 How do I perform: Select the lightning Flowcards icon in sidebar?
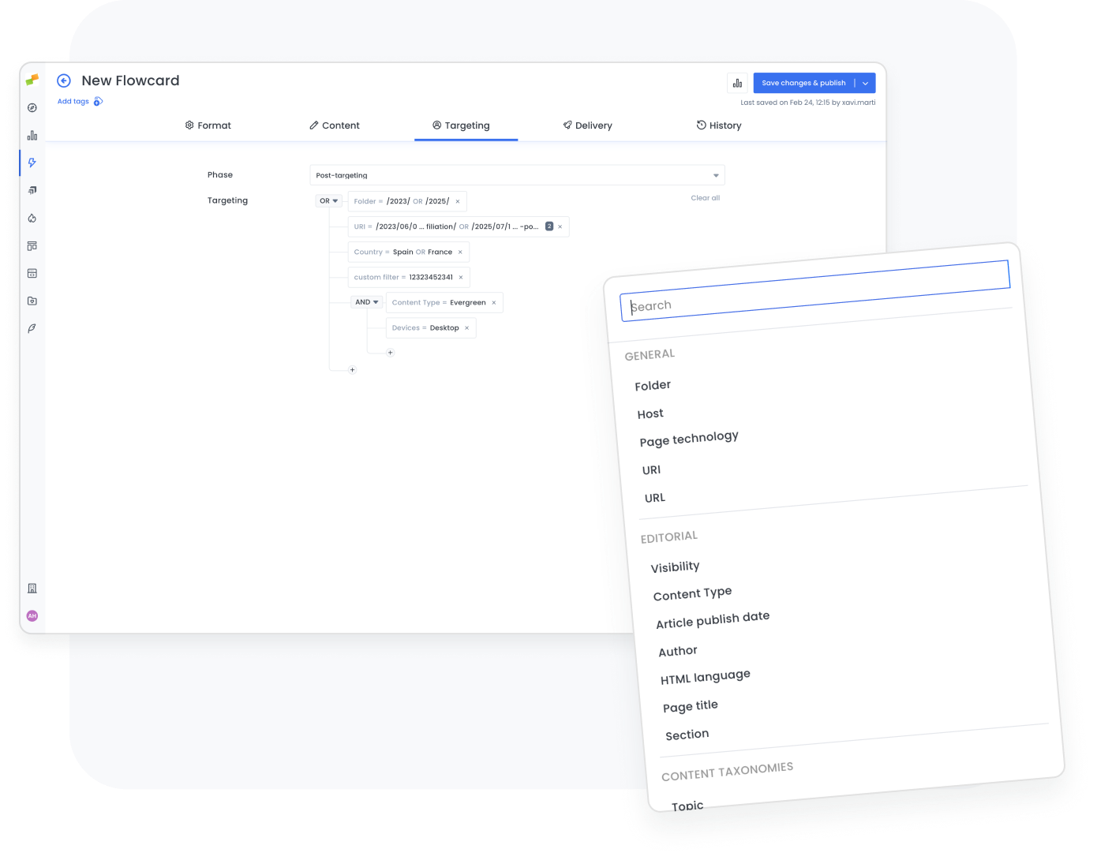pos(32,162)
